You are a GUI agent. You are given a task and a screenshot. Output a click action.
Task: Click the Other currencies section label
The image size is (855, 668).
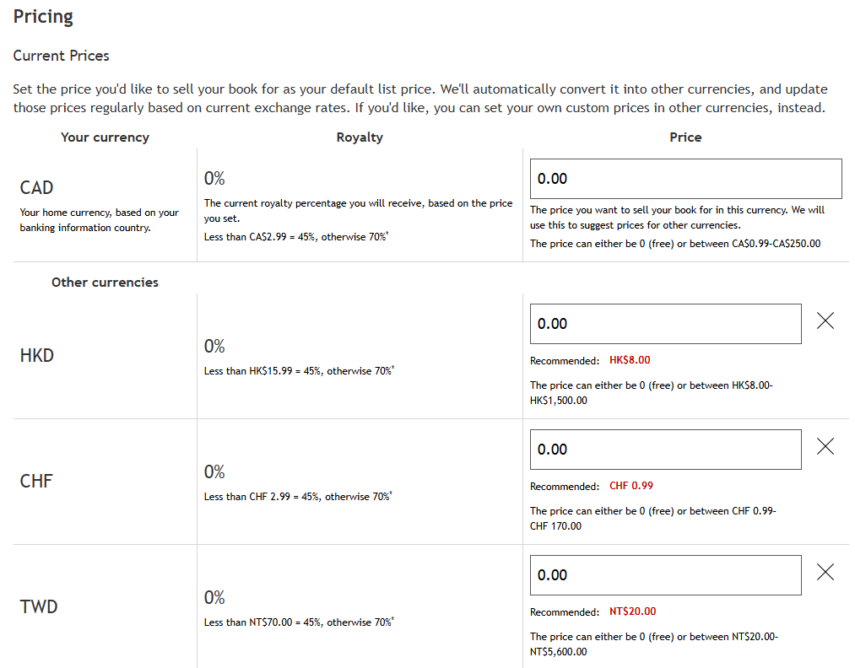(105, 283)
